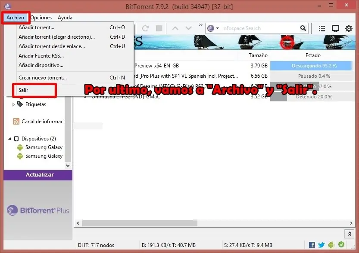The width and height of the screenshot is (359, 253).
Task: Click the horizontal scrollbar thumb
Action: tap(140, 223)
